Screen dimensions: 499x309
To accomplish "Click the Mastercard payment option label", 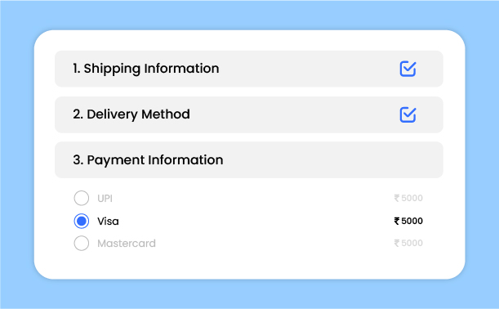I will click(127, 244).
